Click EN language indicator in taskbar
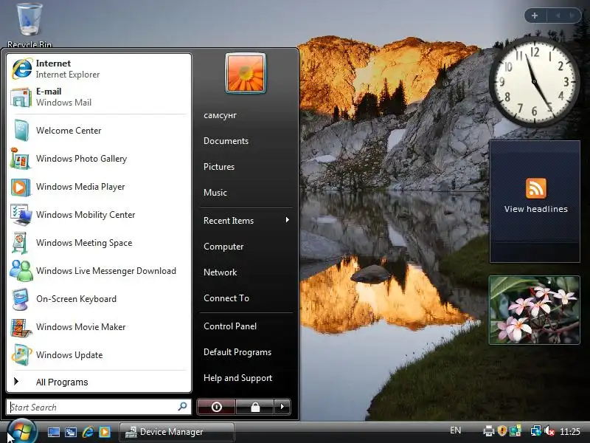The width and height of the screenshot is (590, 443). pyautogui.click(x=455, y=430)
